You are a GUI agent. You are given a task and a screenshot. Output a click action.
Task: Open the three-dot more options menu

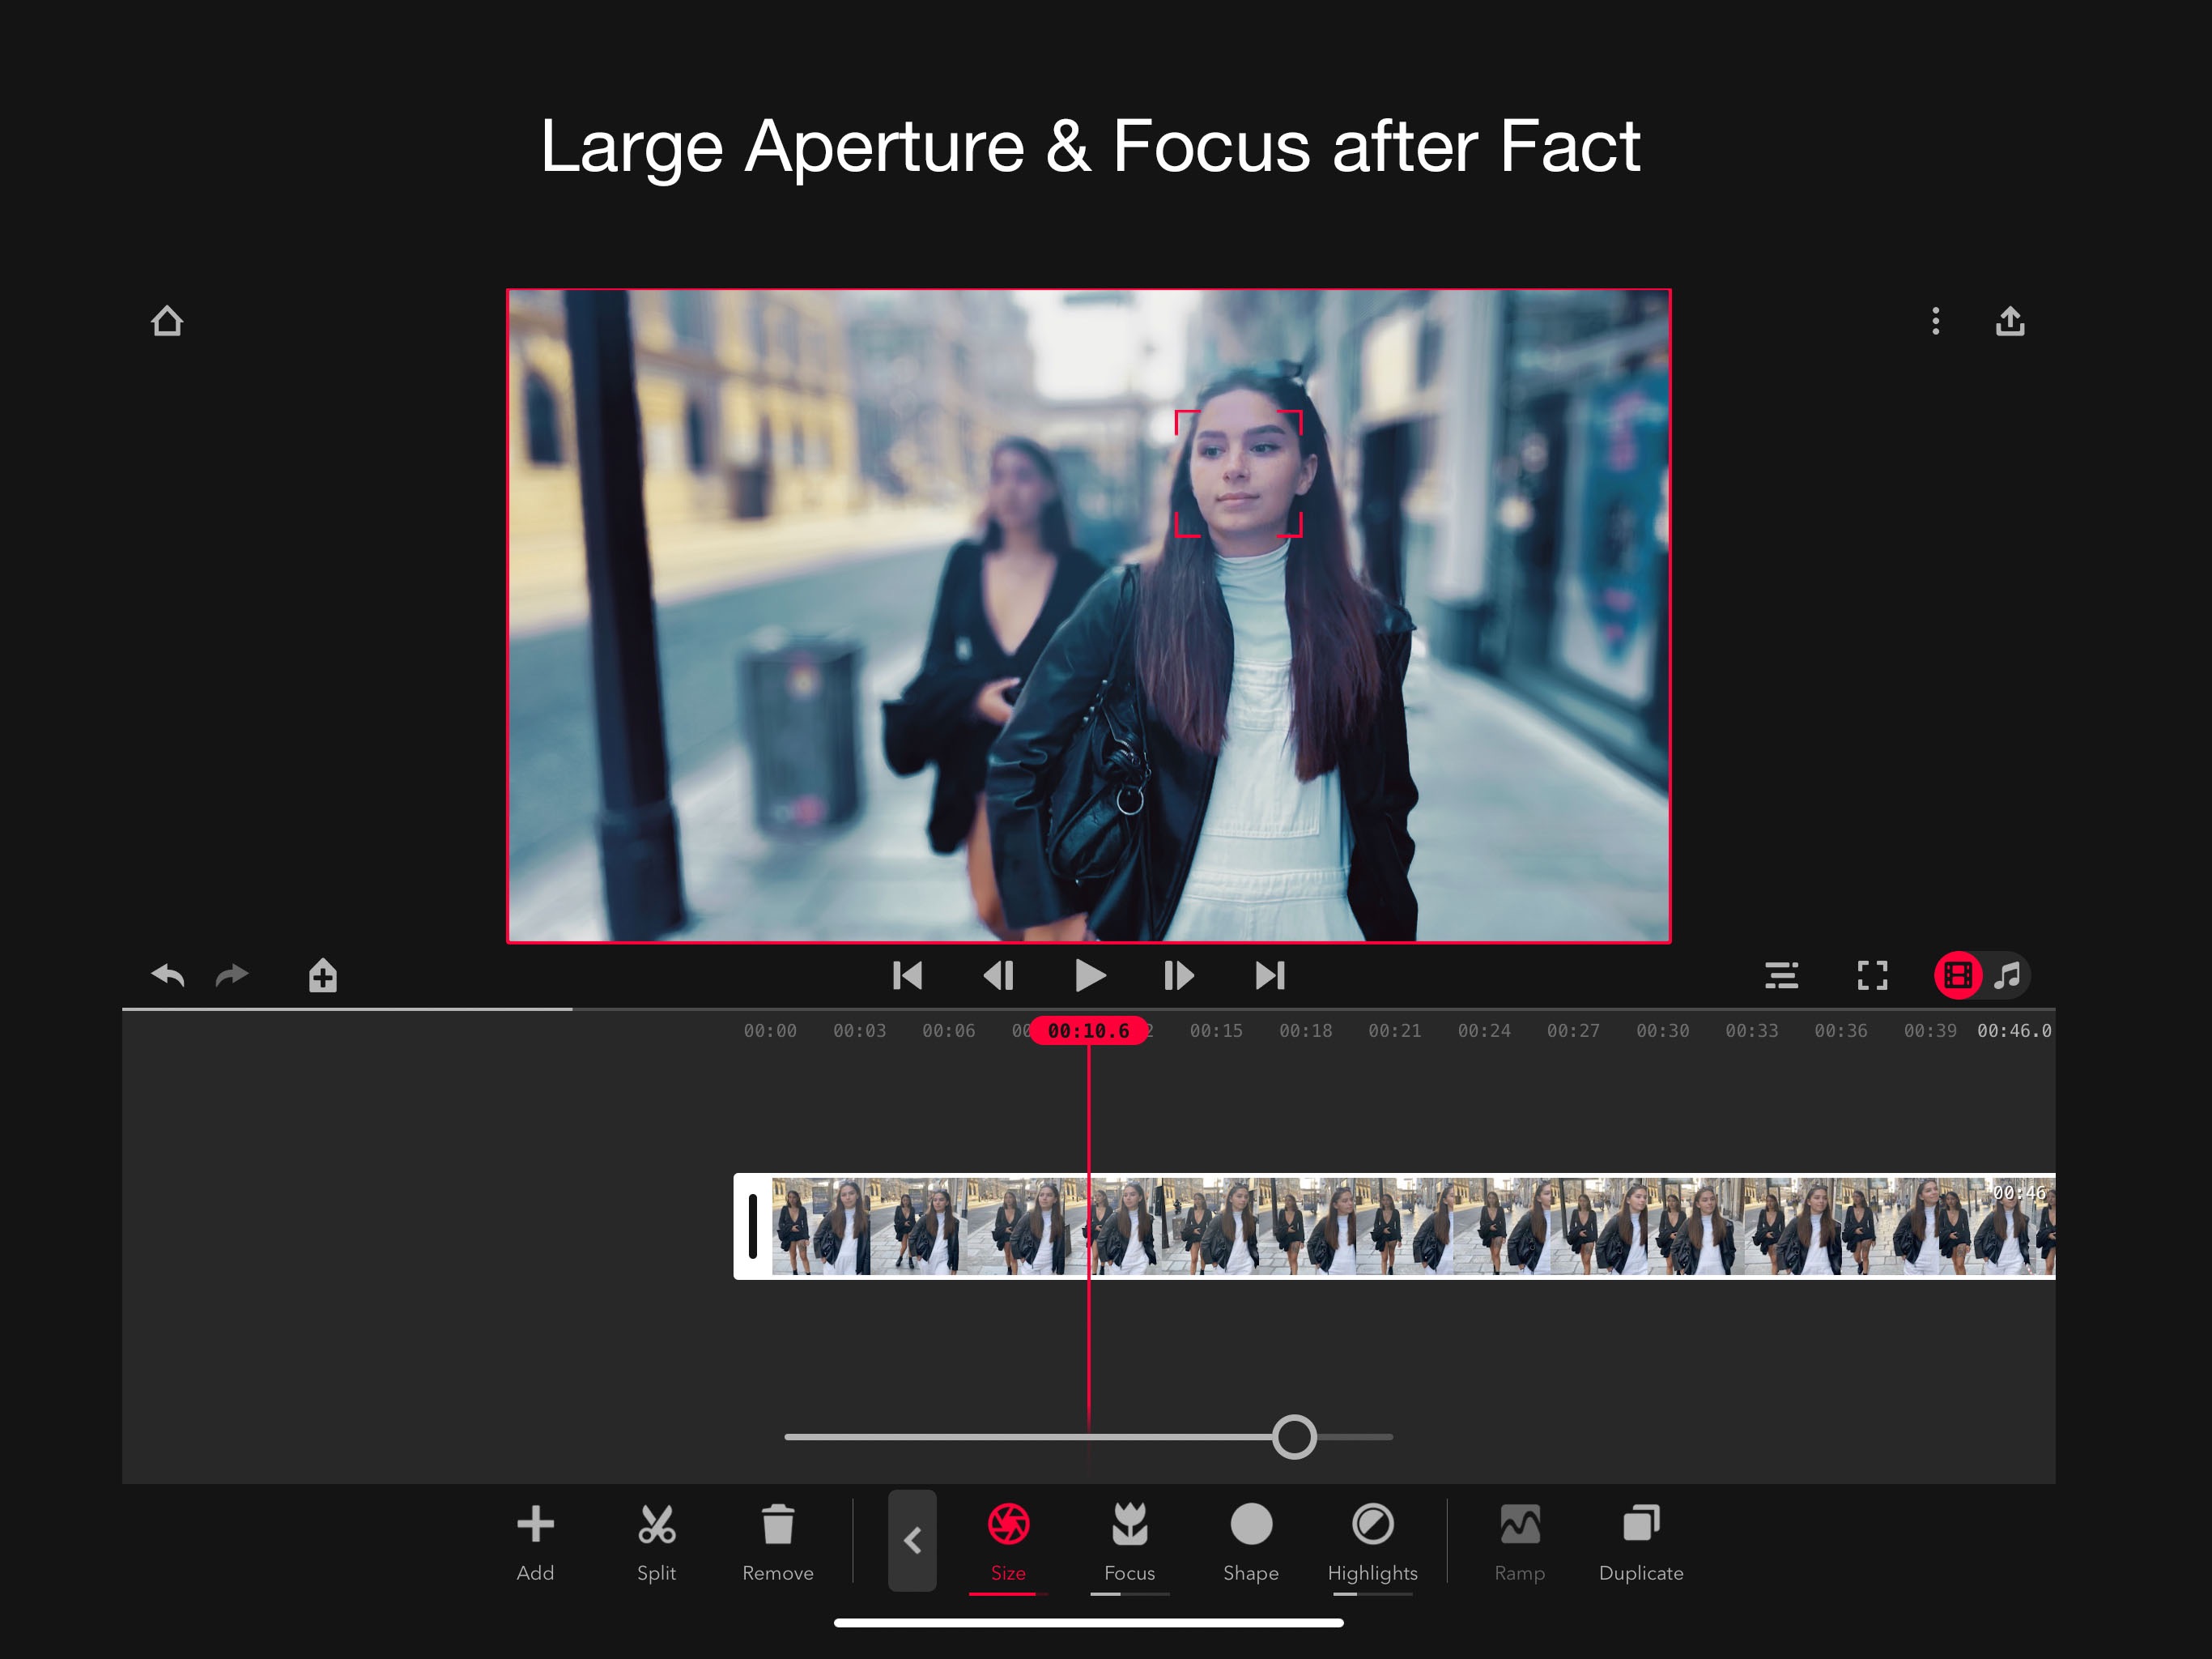pos(1936,322)
